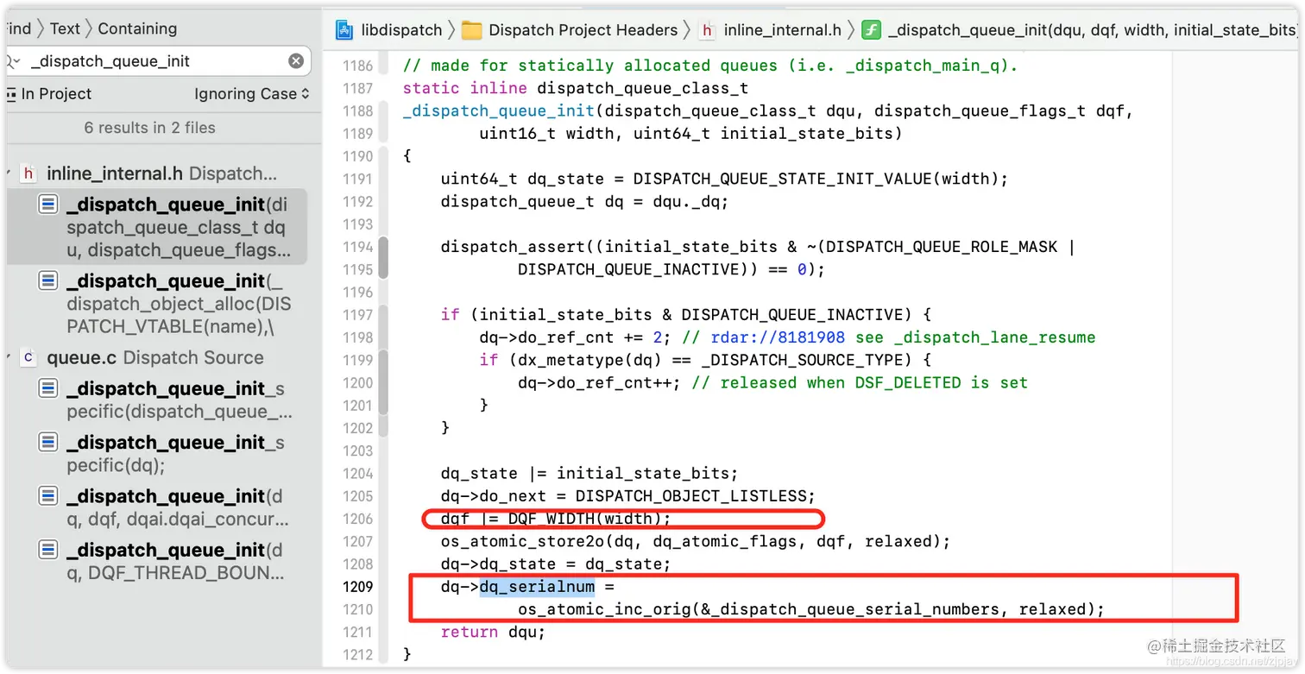Click rdar://8181908 link in the comment
The image size is (1305, 674).
click(778, 337)
